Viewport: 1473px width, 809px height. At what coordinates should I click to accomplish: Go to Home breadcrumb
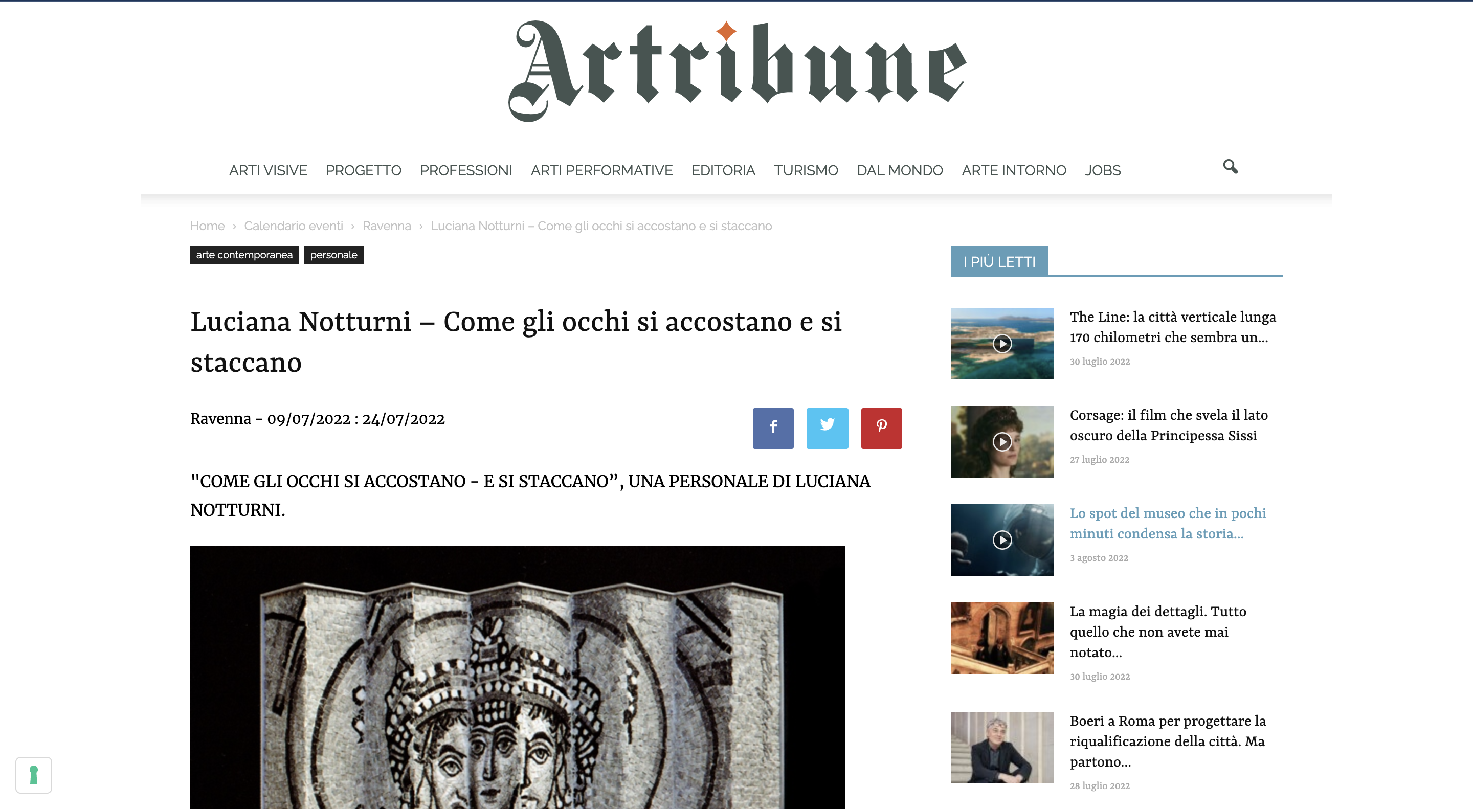(x=207, y=226)
